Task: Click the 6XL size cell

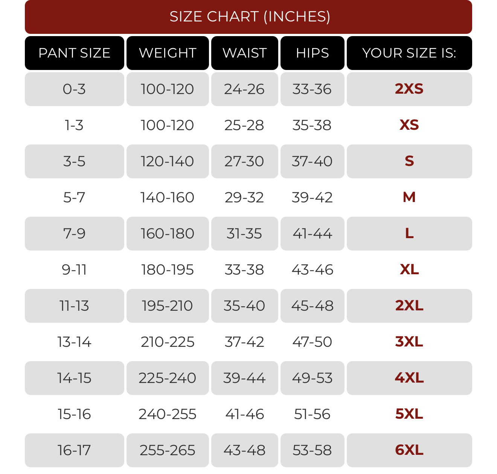Action: coord(409,450)
